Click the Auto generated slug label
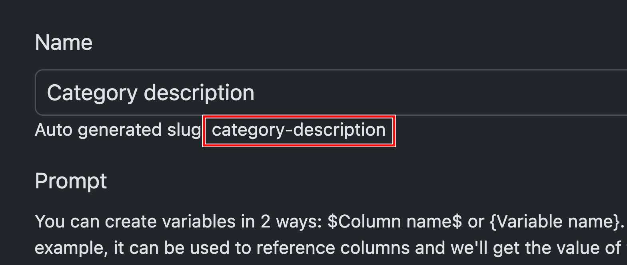The height and width of the screenshot is (265, 627). 118,130
